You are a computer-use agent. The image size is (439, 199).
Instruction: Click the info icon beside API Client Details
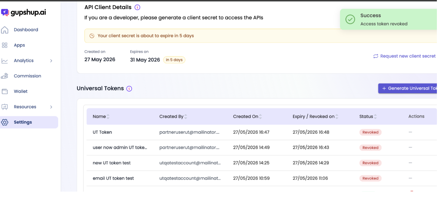[x=137, y=7]
